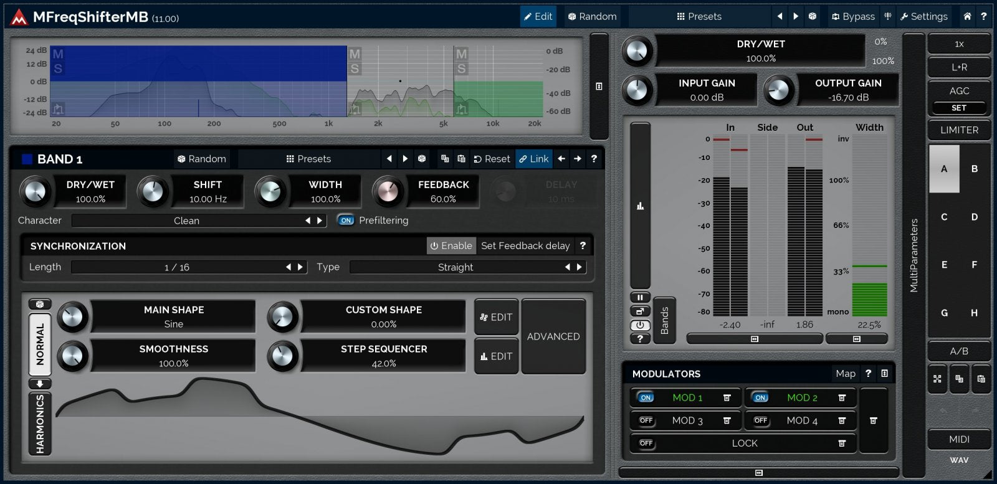Open MOD 2 menu icon

842,397
